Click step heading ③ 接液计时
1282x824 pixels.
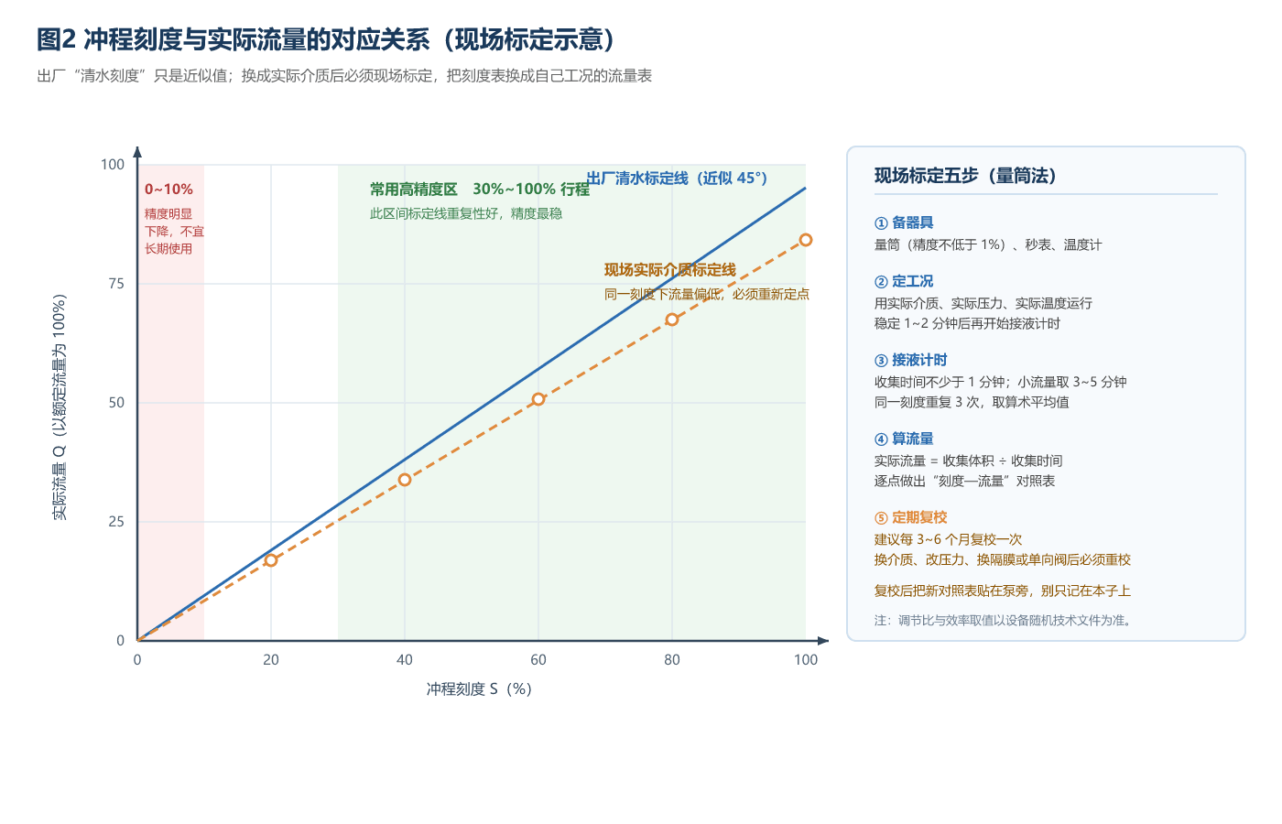[911, 360]
